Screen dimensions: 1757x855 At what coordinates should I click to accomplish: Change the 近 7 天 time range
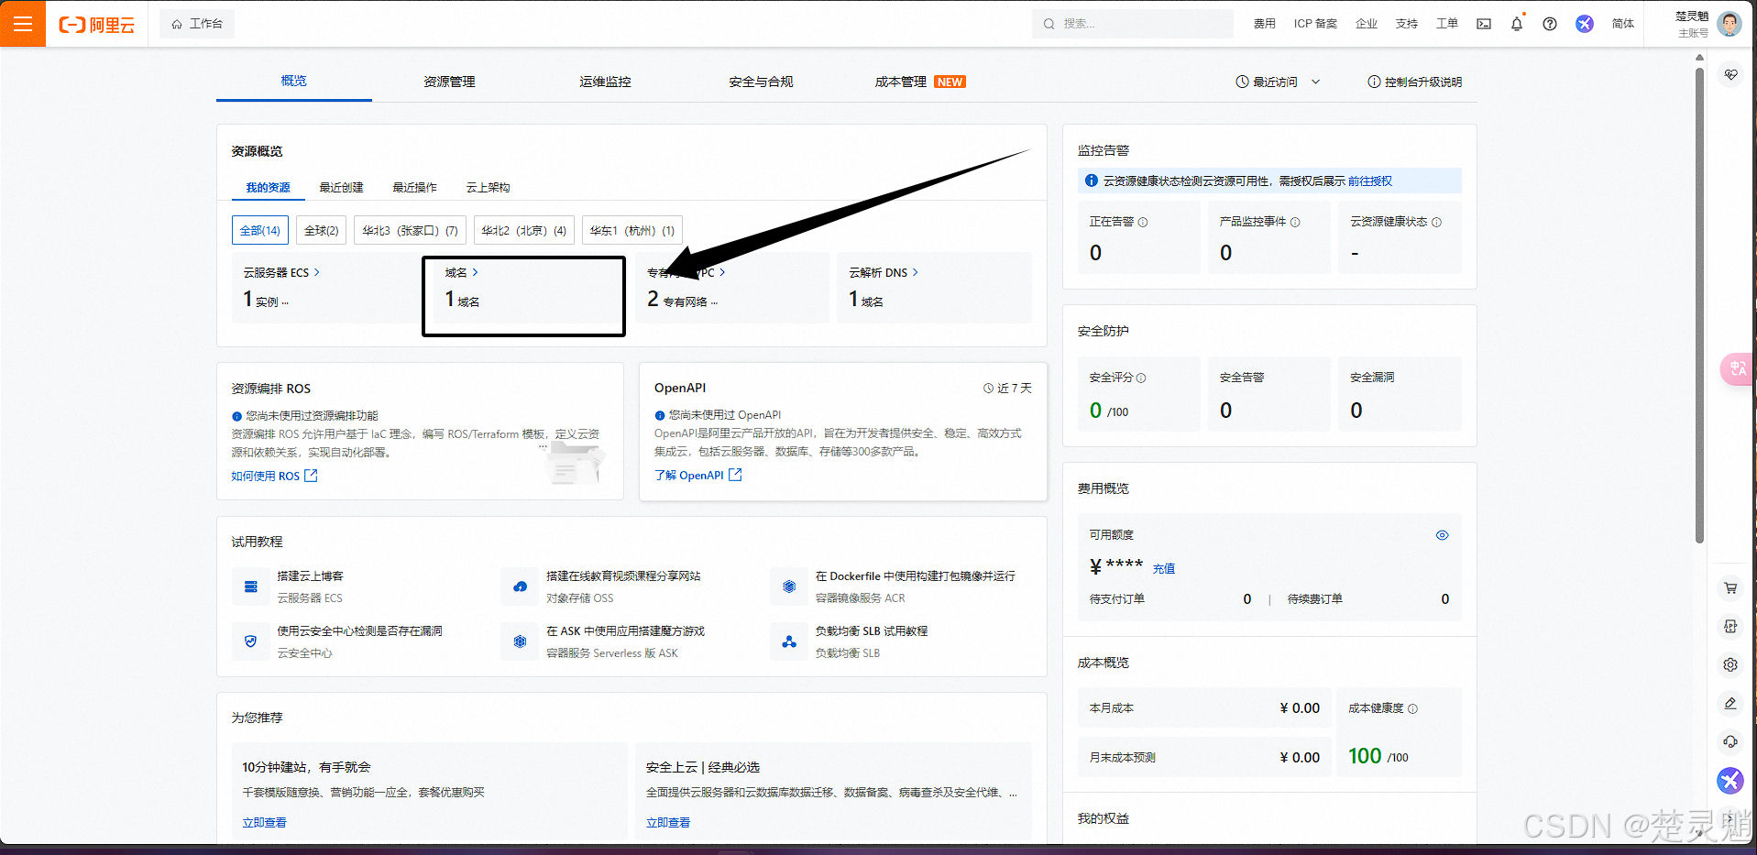[1007, 388]
